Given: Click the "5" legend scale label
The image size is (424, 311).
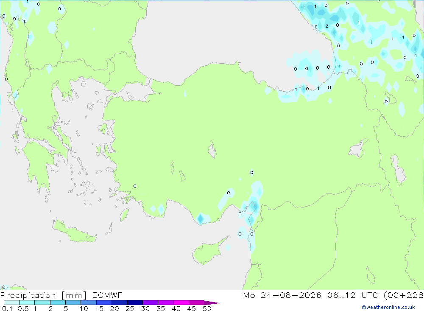Looking at the screenshot, I should coord(66,308).
